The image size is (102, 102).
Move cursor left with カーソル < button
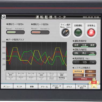click(x=21, y=74)
